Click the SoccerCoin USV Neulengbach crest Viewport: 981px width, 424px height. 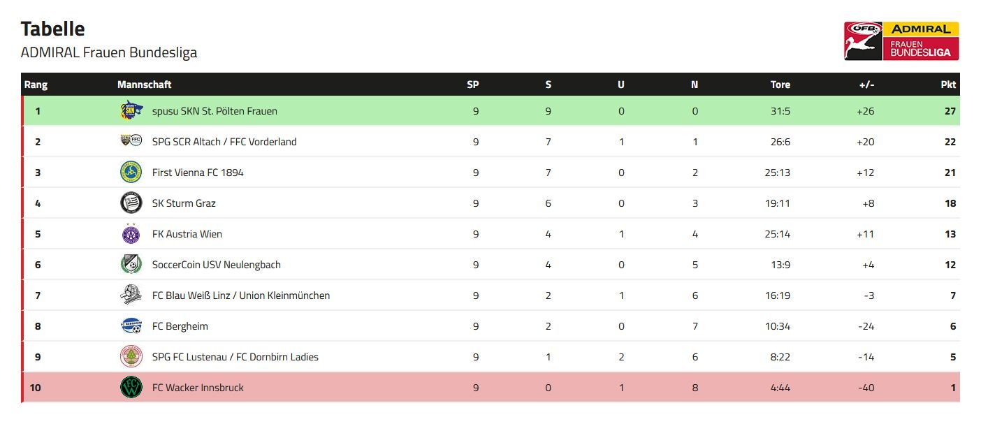coord(131,264)
